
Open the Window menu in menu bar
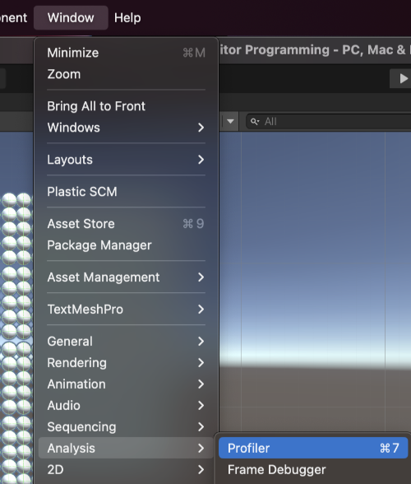[71, 17]
